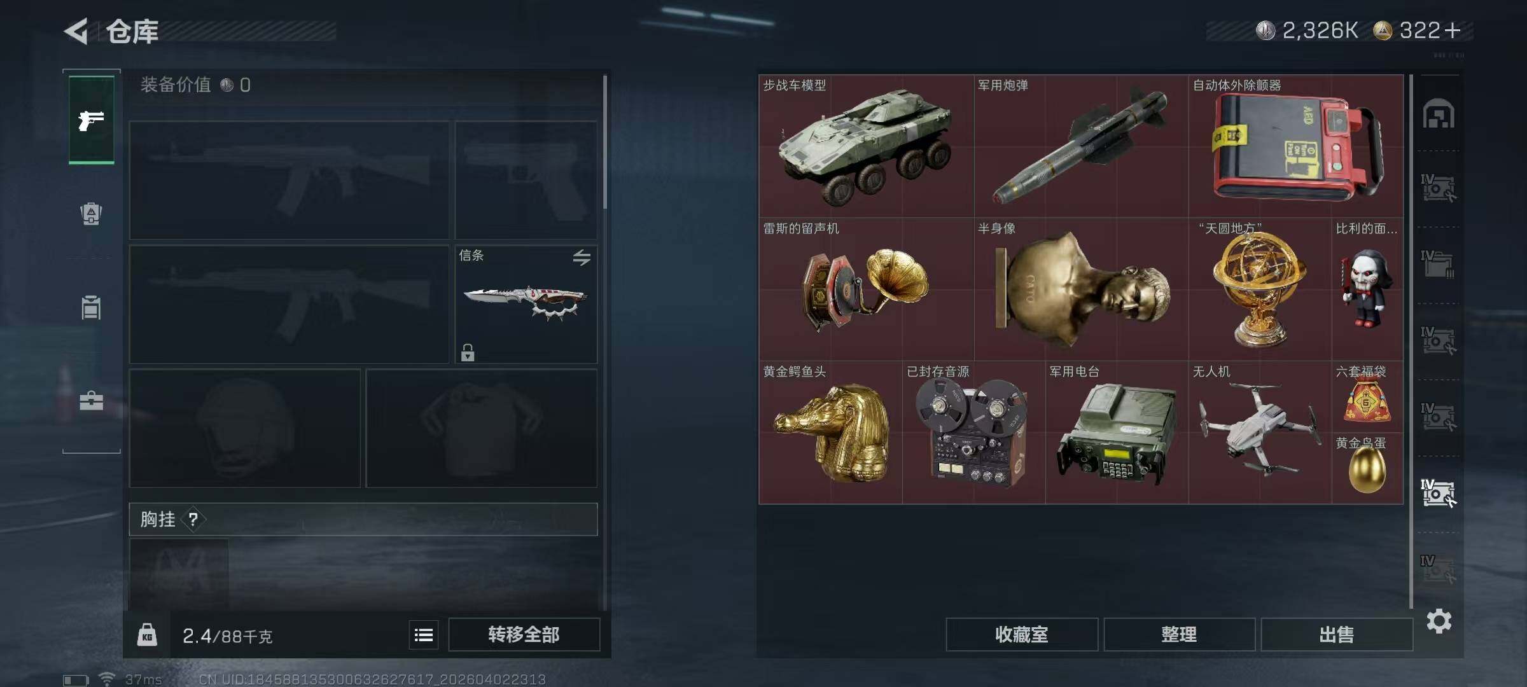Add currency with plus next to 322
Image resolution: width=1527 pixels, height=687 pixels.
tap(1453, 30)
